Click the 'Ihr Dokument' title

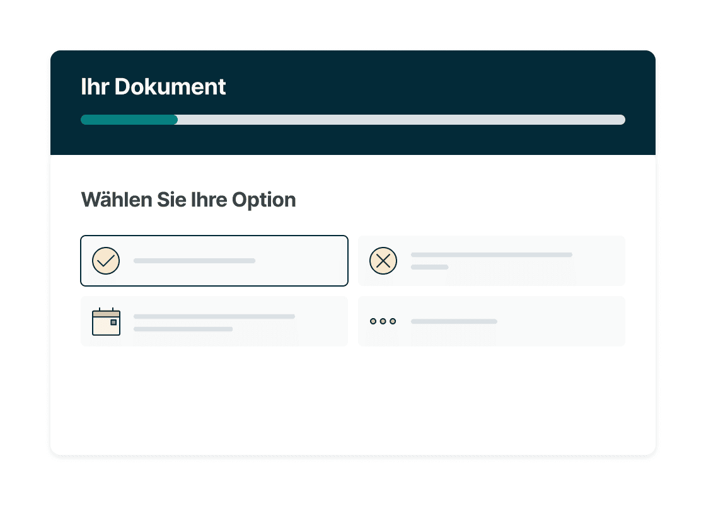click(x=153, y=86)
